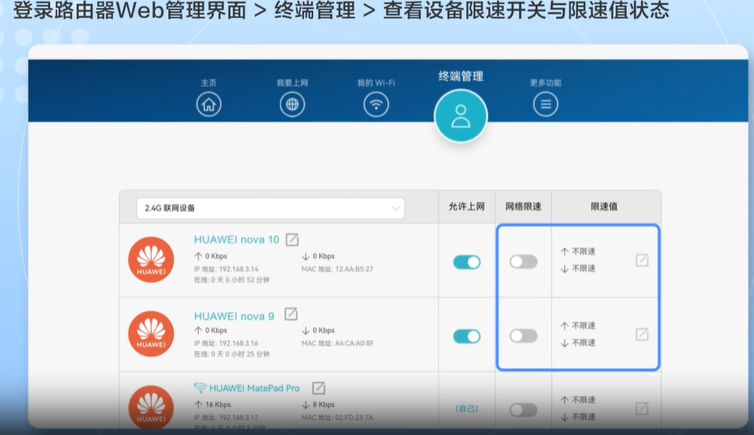Screen dimensions: 754x435
Task: Open the 我的 Wi-Fi icon
Action: coord(376,104)
